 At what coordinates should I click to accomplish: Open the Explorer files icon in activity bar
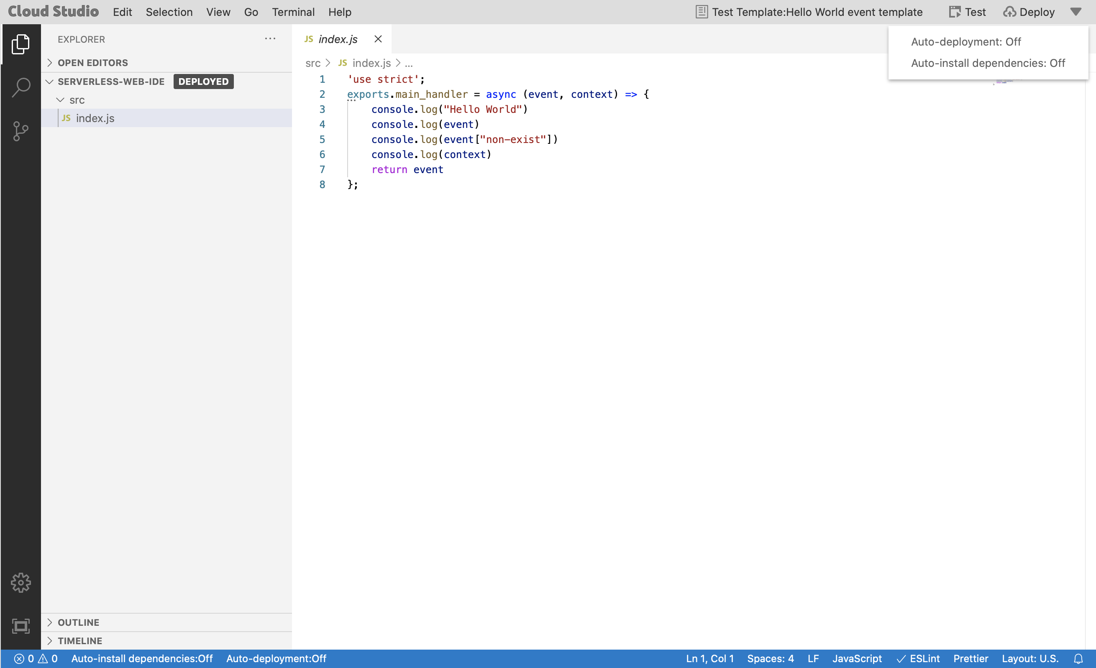click(x=20, y=44)
